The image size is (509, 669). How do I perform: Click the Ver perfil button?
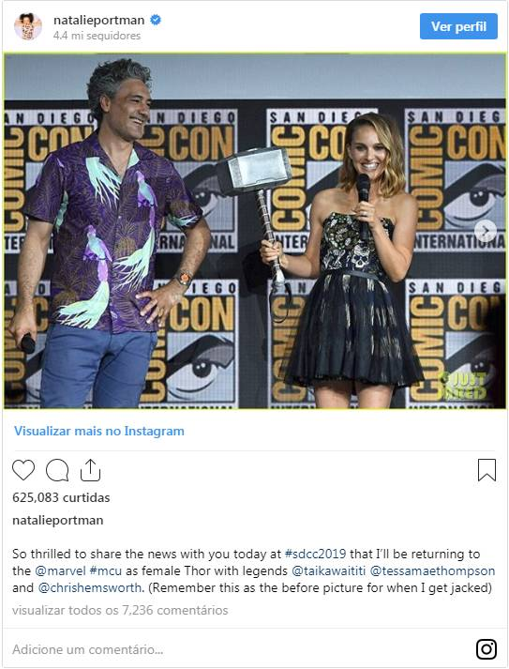(x=458, y=26)
